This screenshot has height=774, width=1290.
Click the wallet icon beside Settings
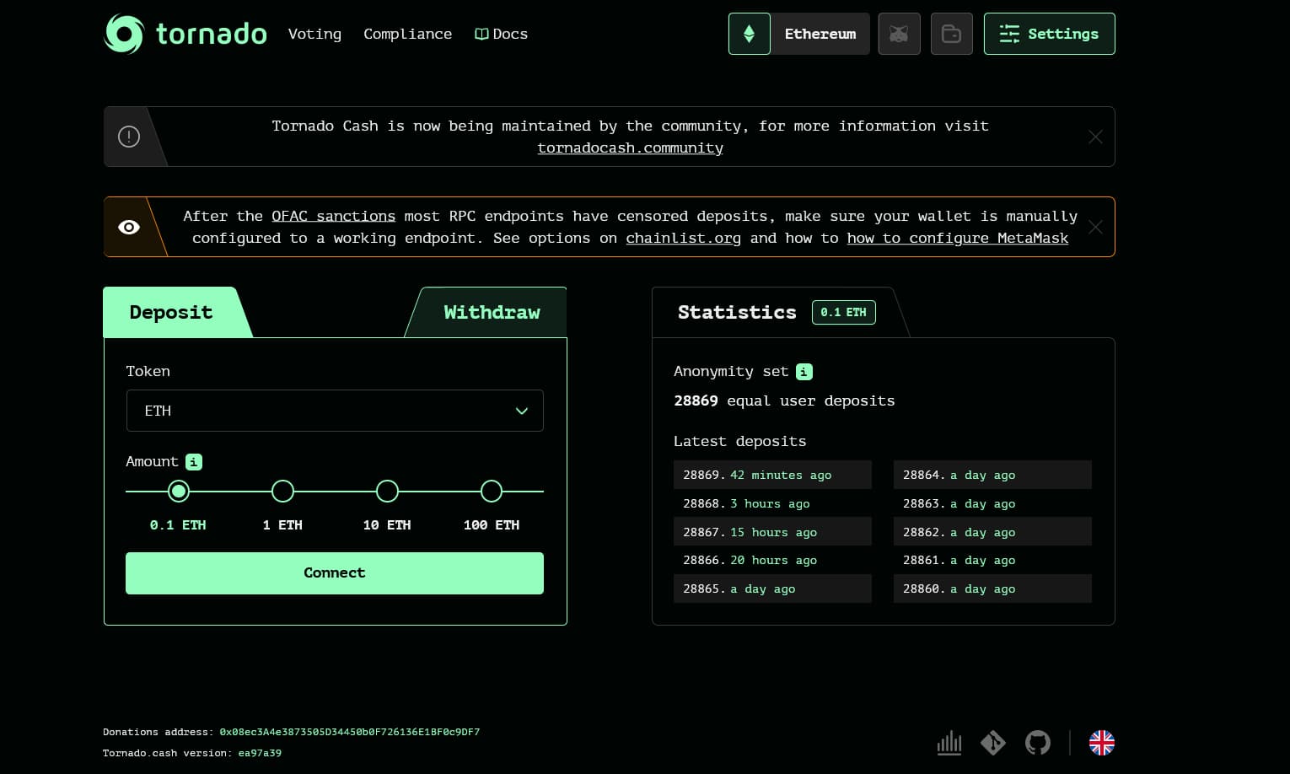tap(952, 34)
